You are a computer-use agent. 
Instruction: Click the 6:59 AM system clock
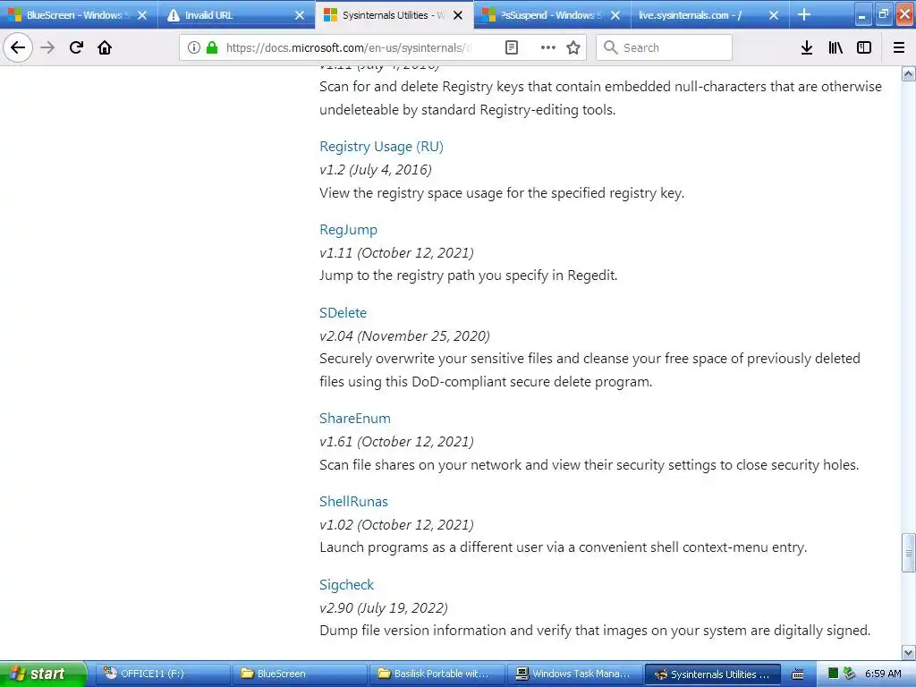[x=883, y=674]
